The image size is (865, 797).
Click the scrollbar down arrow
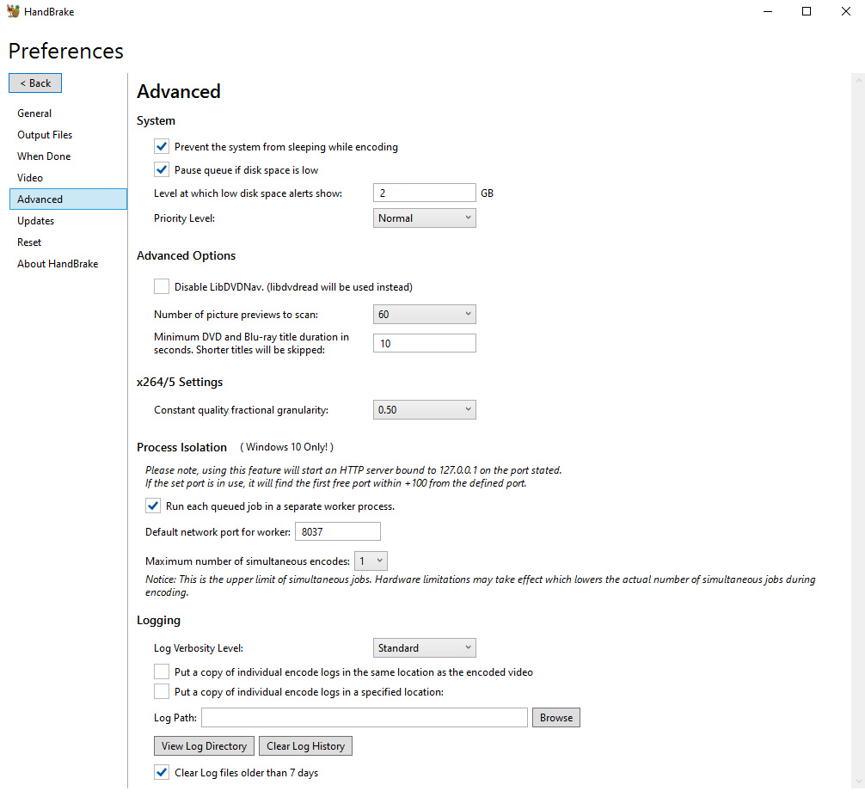[x=858, y=782]
